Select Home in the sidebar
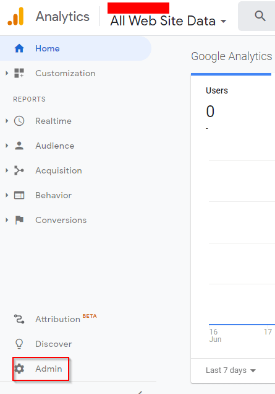This screenshot has height=394, width=275. coord(48,48)
